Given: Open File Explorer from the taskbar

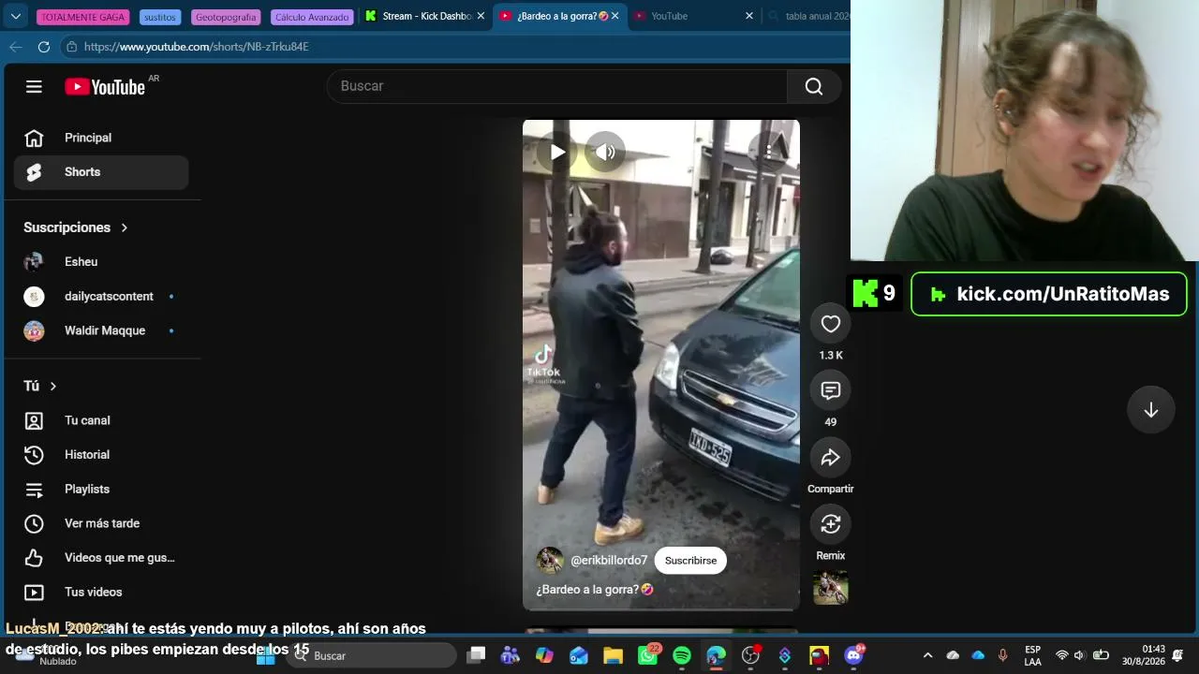Looking at the screenshot, I should 613,655.
